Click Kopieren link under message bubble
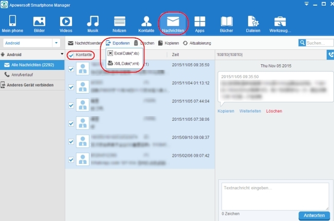The width and height of the screenshot is (334, 221). (226, 111)
